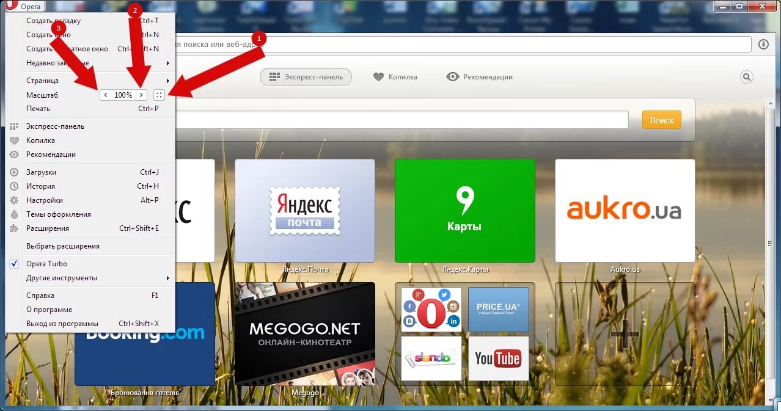Decrease zoom with left arrow button
781x411 pixels.
click(106, 95)
